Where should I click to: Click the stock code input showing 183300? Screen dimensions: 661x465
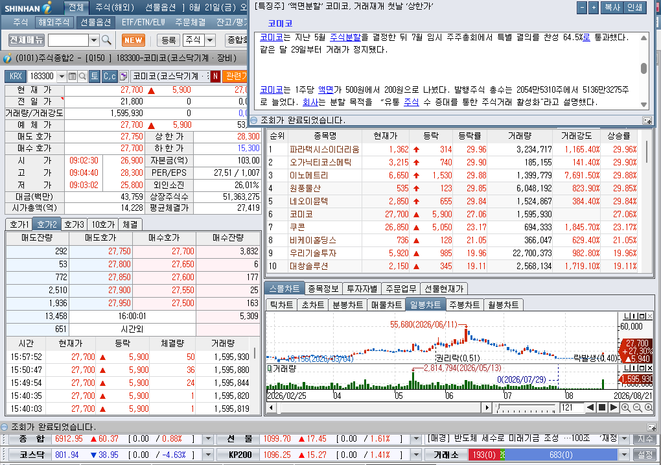[x=42, y=77]
